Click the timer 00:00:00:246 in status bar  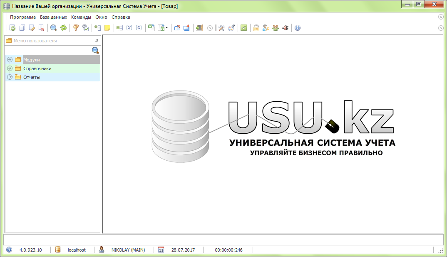(x=228, y=250)
